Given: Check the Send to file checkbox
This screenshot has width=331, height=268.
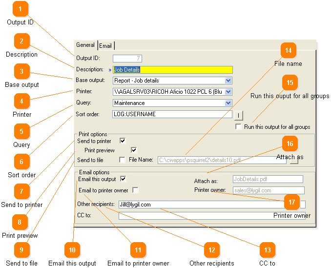Looking at the screenshot, I should pos(122,160).
